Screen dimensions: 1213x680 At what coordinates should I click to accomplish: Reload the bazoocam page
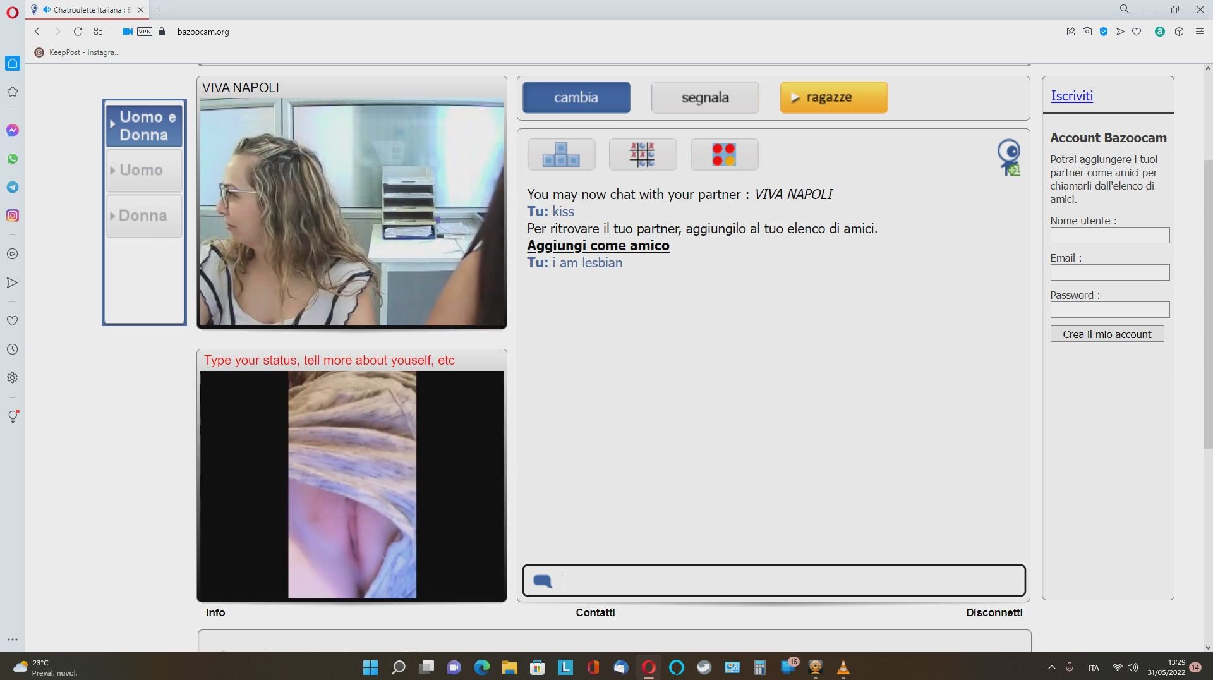click(x=78, y=32)
